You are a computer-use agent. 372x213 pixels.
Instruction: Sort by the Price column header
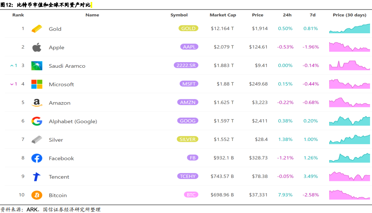tap(257, 15)
